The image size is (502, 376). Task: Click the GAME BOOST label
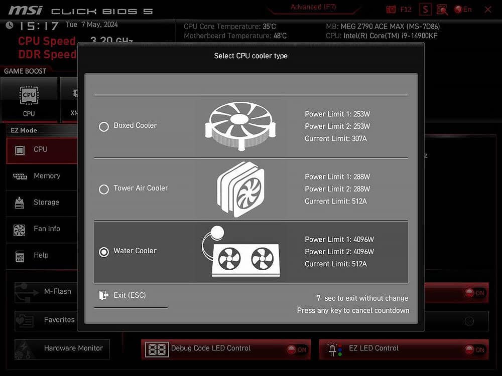(x=25, y=71)
